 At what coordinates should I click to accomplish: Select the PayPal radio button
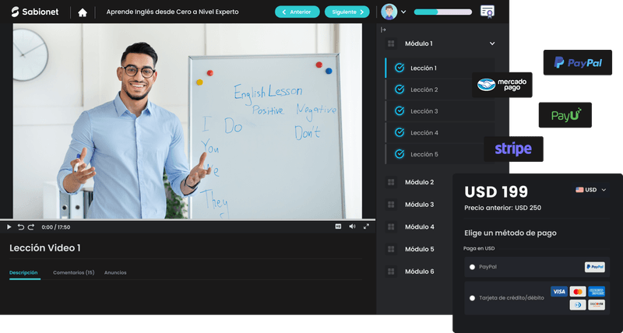(x=472, y=267)
